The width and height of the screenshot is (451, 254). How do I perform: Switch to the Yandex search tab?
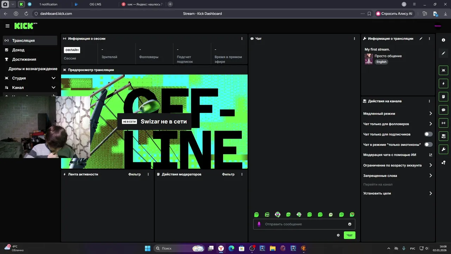142,4
